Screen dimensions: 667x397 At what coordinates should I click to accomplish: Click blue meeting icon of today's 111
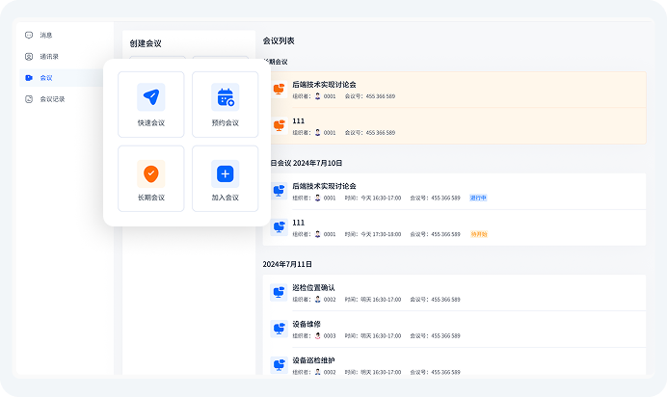pyautogui.click(x=280, y=227)
